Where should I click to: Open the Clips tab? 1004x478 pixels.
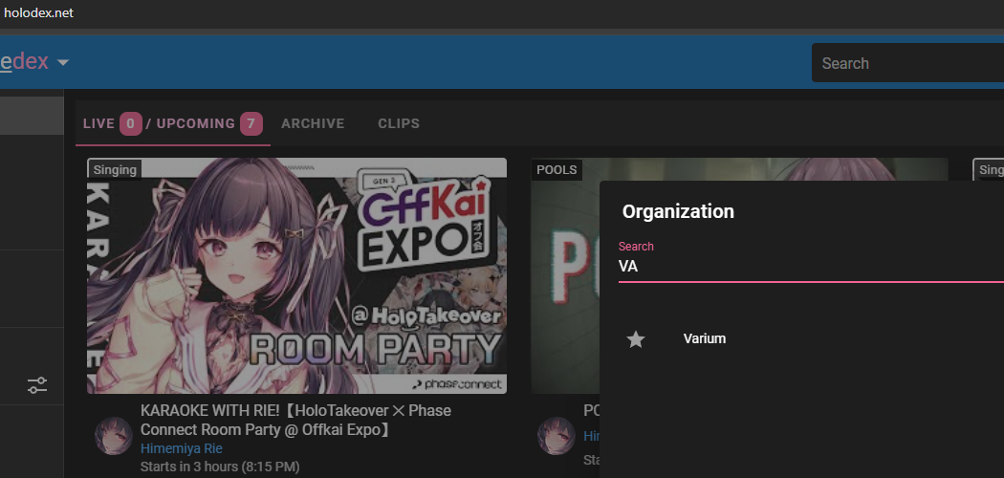click(399, 123)
